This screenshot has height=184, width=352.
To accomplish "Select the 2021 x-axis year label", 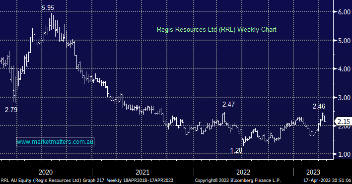I will pyautogui.click(x=142, y=172).
